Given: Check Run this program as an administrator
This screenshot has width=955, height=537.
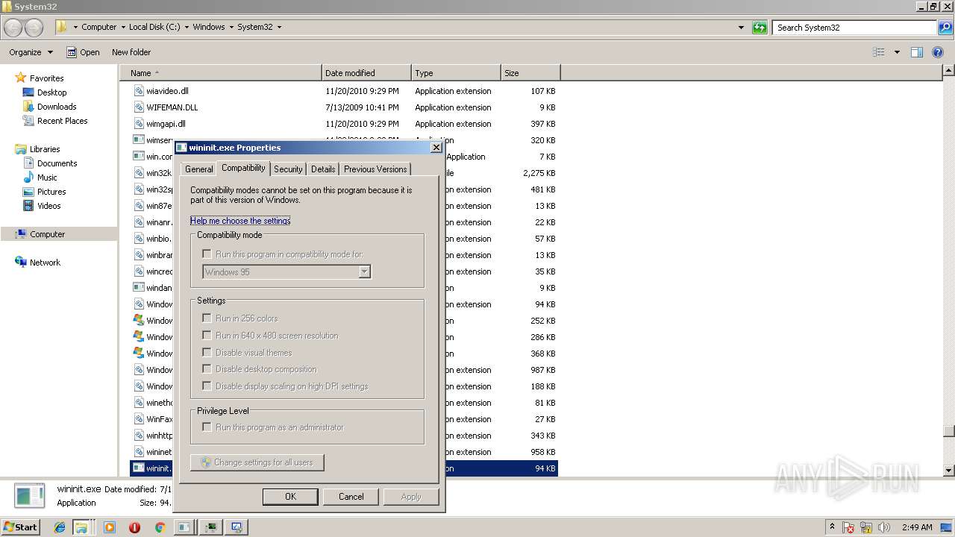Looking at the screenshot, I should coord(207,427).
